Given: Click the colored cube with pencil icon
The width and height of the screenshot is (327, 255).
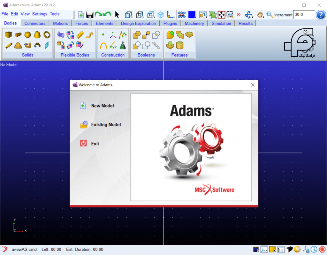Looking at the screenshot, I should (80, 45).
